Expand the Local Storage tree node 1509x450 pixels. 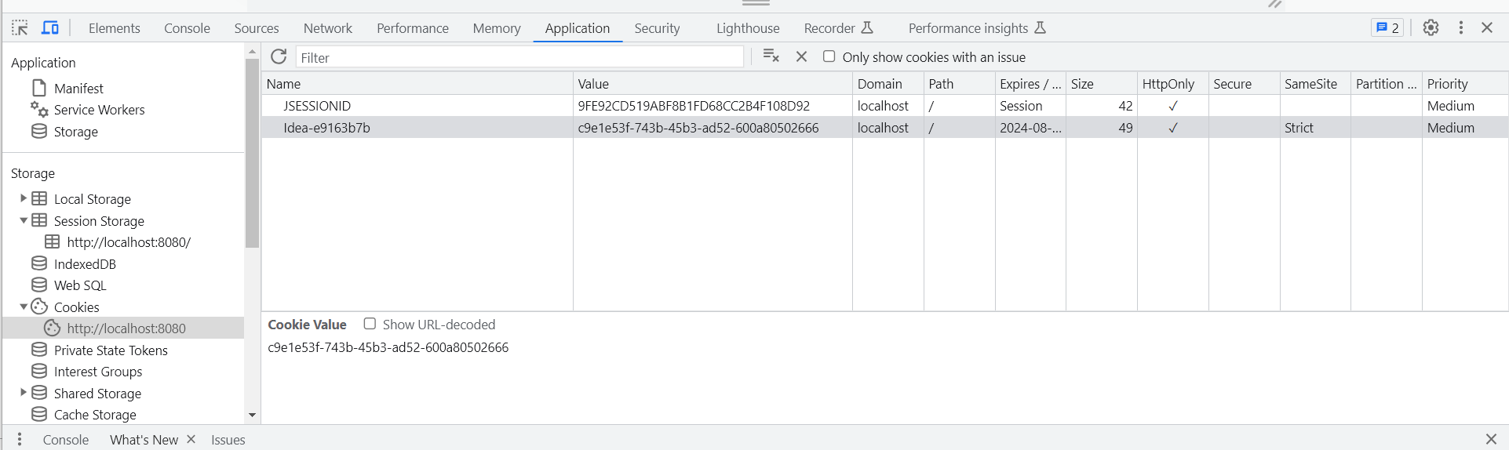point(24,198)
